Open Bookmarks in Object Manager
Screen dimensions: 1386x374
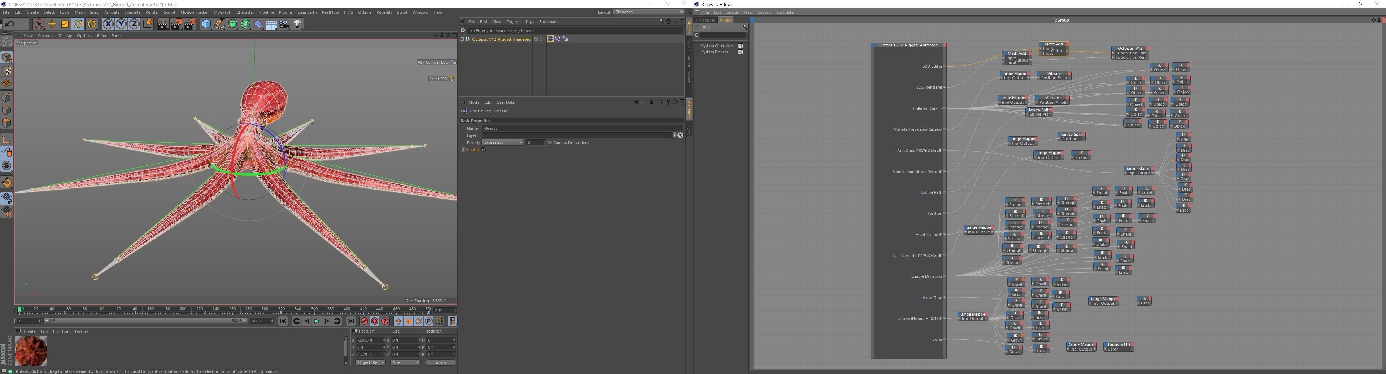coord(549,22)
